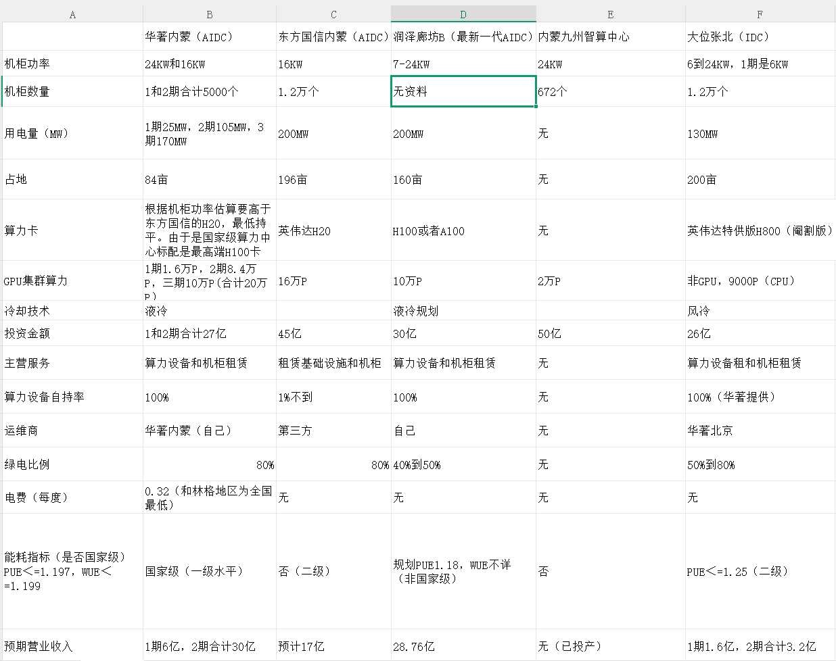Click cell '租赁基础设施和机柜'
This screenshot has width=836, height=661.
coord(333,363)
